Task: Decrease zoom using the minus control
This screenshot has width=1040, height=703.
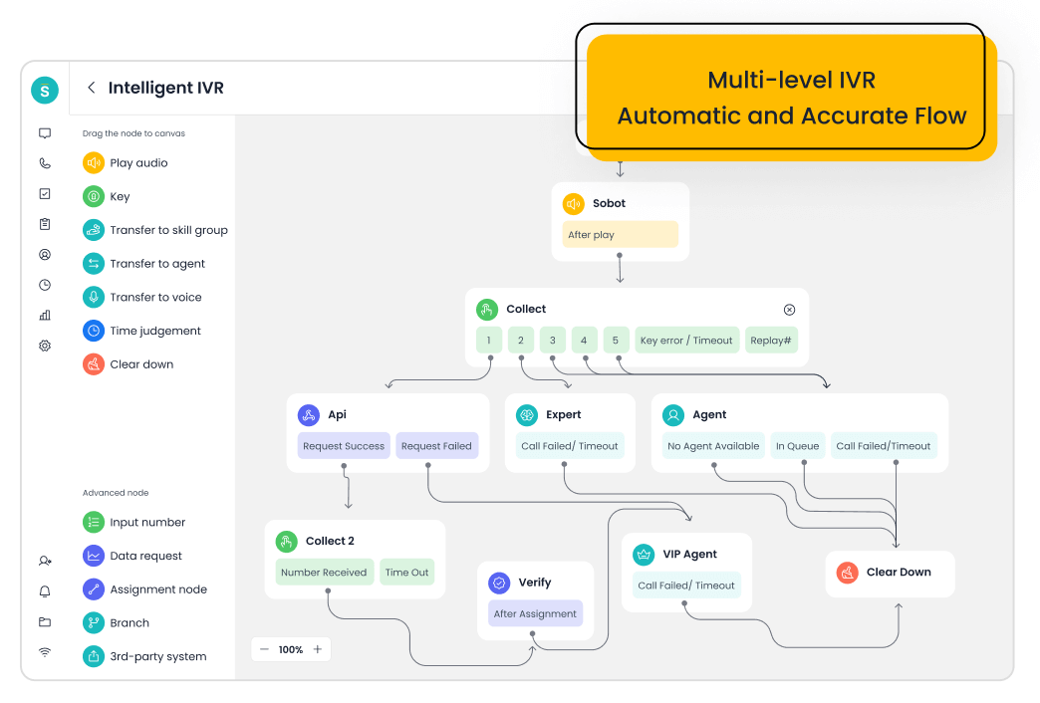Action: pyautogui.click(x=264, y=648)
